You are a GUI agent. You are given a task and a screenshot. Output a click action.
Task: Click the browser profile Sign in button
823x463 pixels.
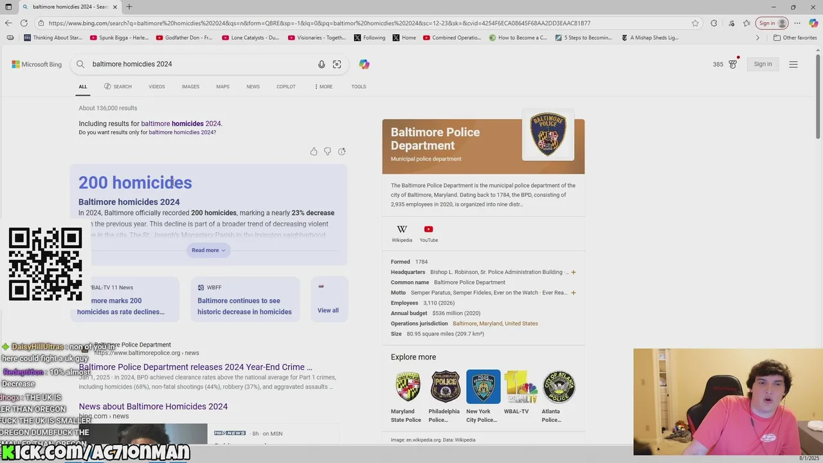[x=772, y=23]
